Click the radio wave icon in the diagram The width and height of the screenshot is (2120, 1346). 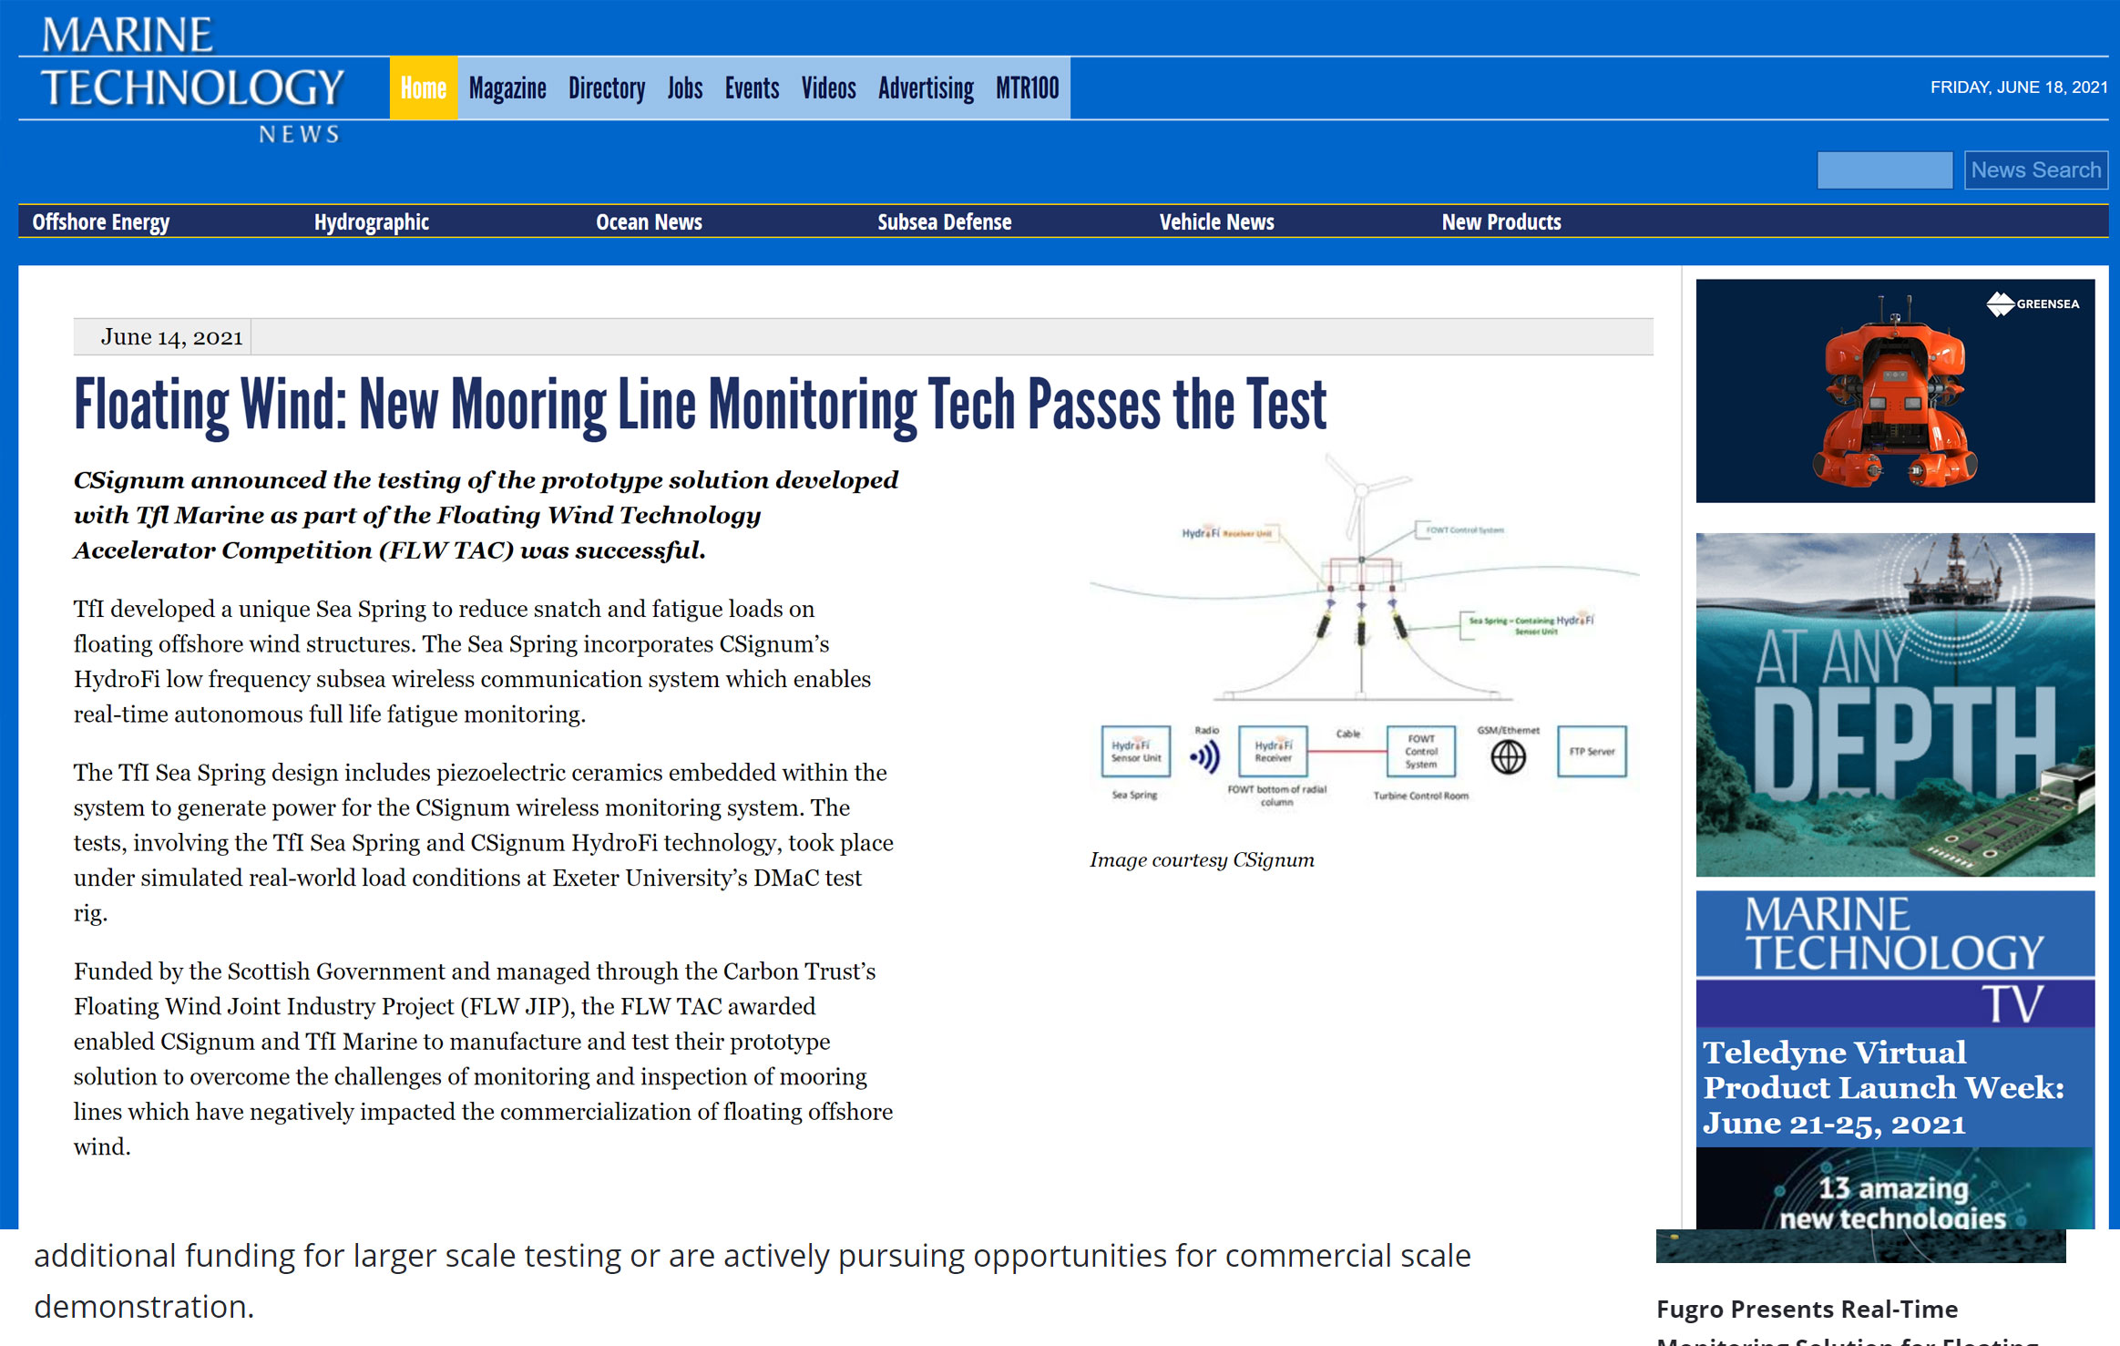[1204, 756]
